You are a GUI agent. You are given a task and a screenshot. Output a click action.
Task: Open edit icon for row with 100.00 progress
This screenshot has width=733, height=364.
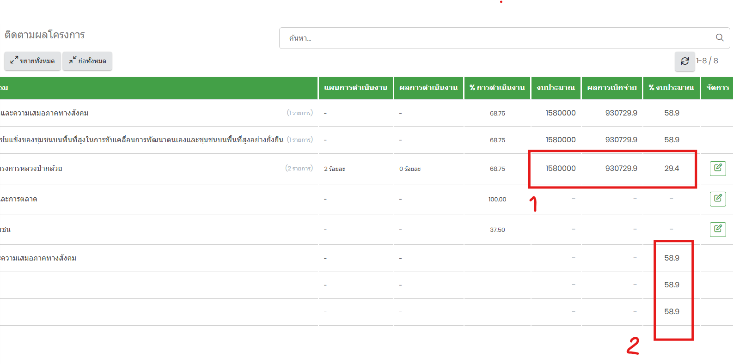717,199
